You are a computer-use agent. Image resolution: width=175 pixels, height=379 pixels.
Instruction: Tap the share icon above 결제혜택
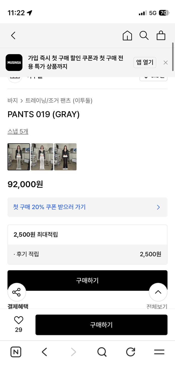coord(17,292)
